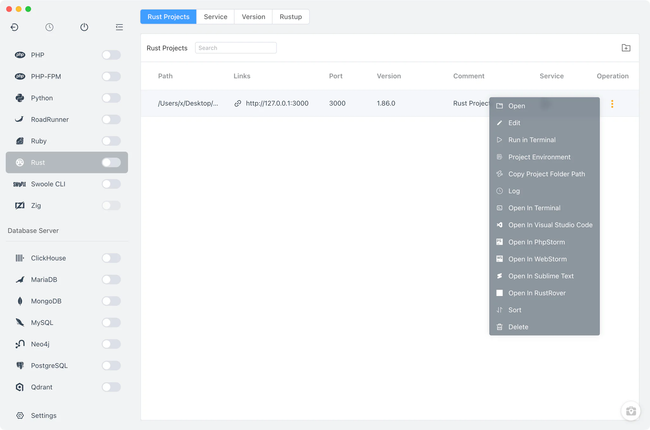Click the 1.86.0 version cell
The height and width of the screenshot is (430, 650).
[386, 104]
